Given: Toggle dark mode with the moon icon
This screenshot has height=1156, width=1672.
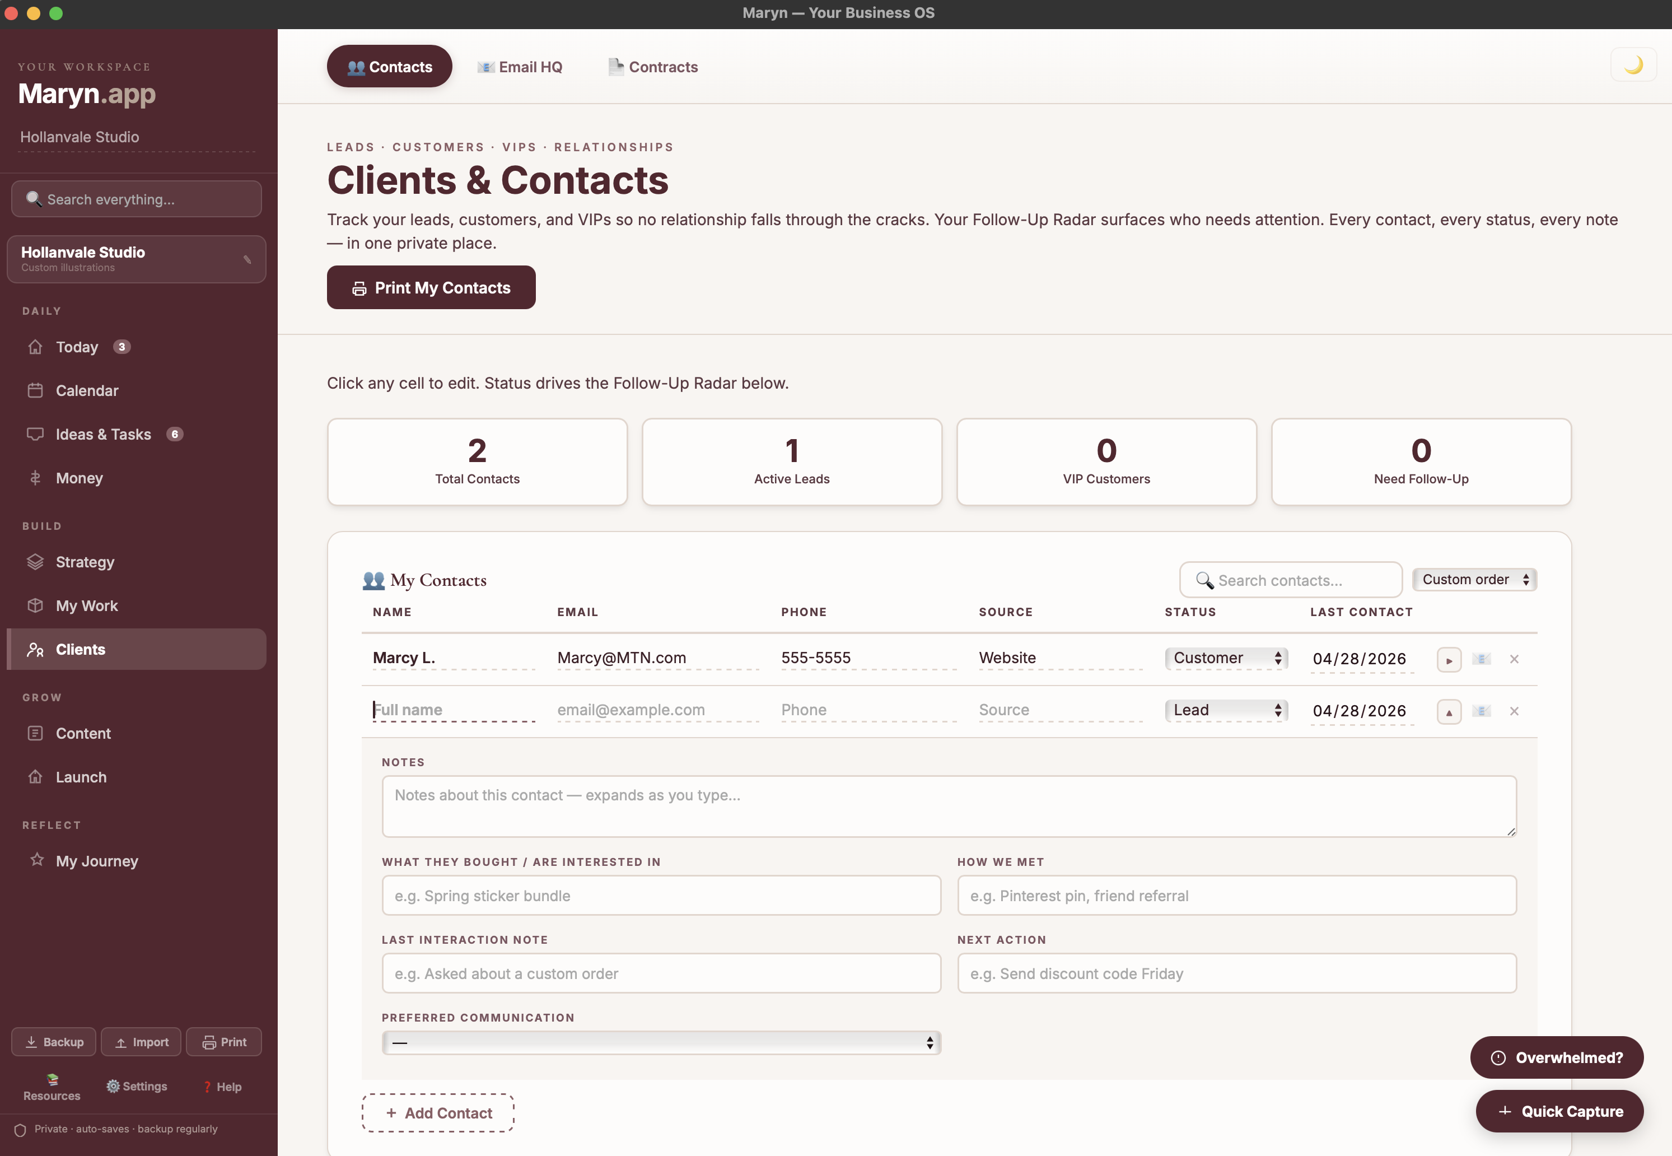Looking at the screenshot, I should coord(1633,64).
